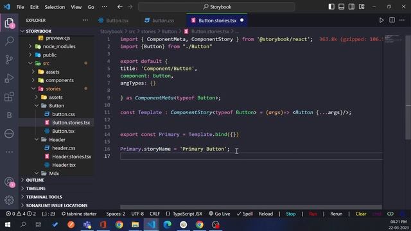Click the Run play icon in editor toolbar

[381, 20]
